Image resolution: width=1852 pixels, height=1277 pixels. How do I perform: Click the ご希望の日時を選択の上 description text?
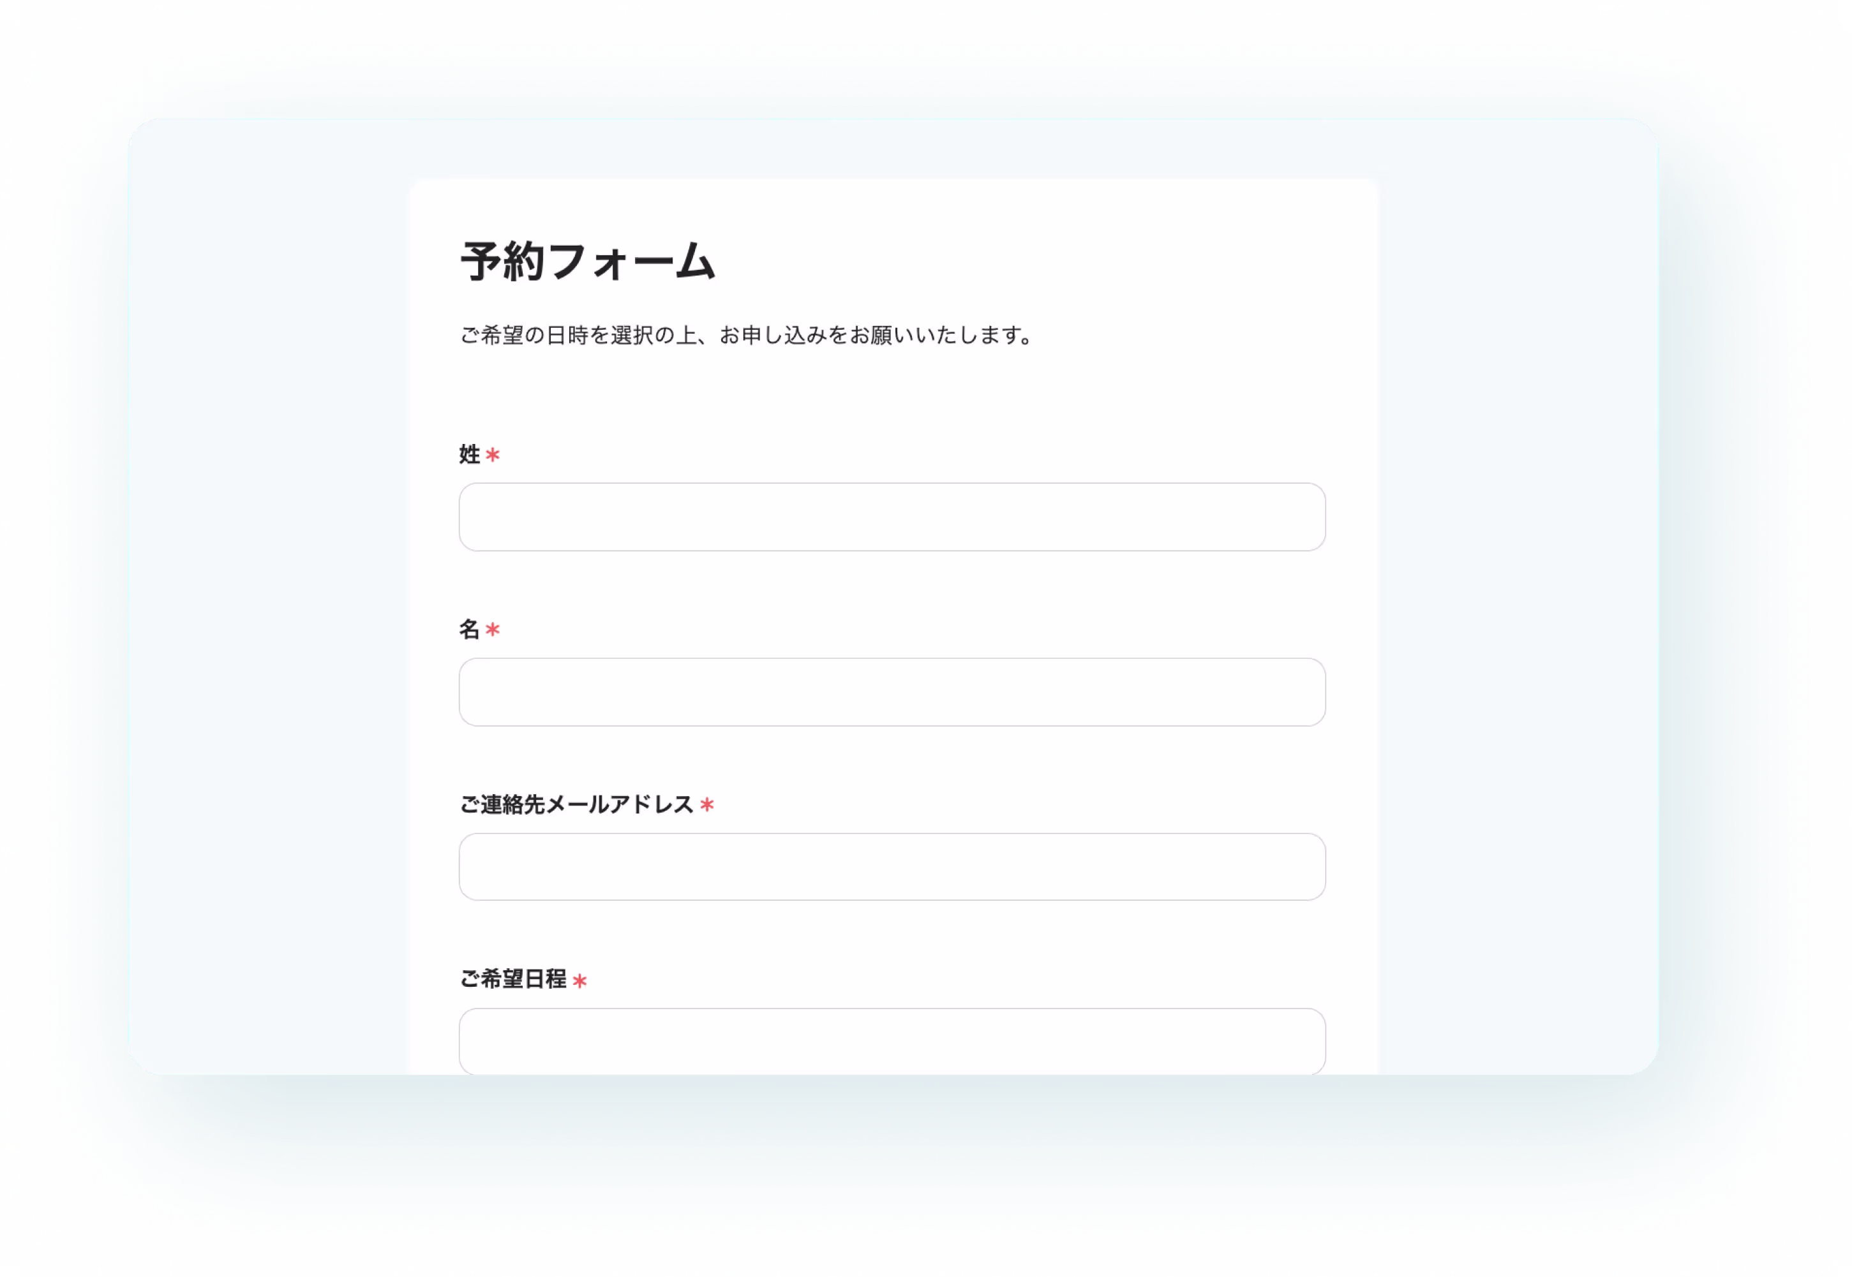pyautogui.click(x=579, y=336)
